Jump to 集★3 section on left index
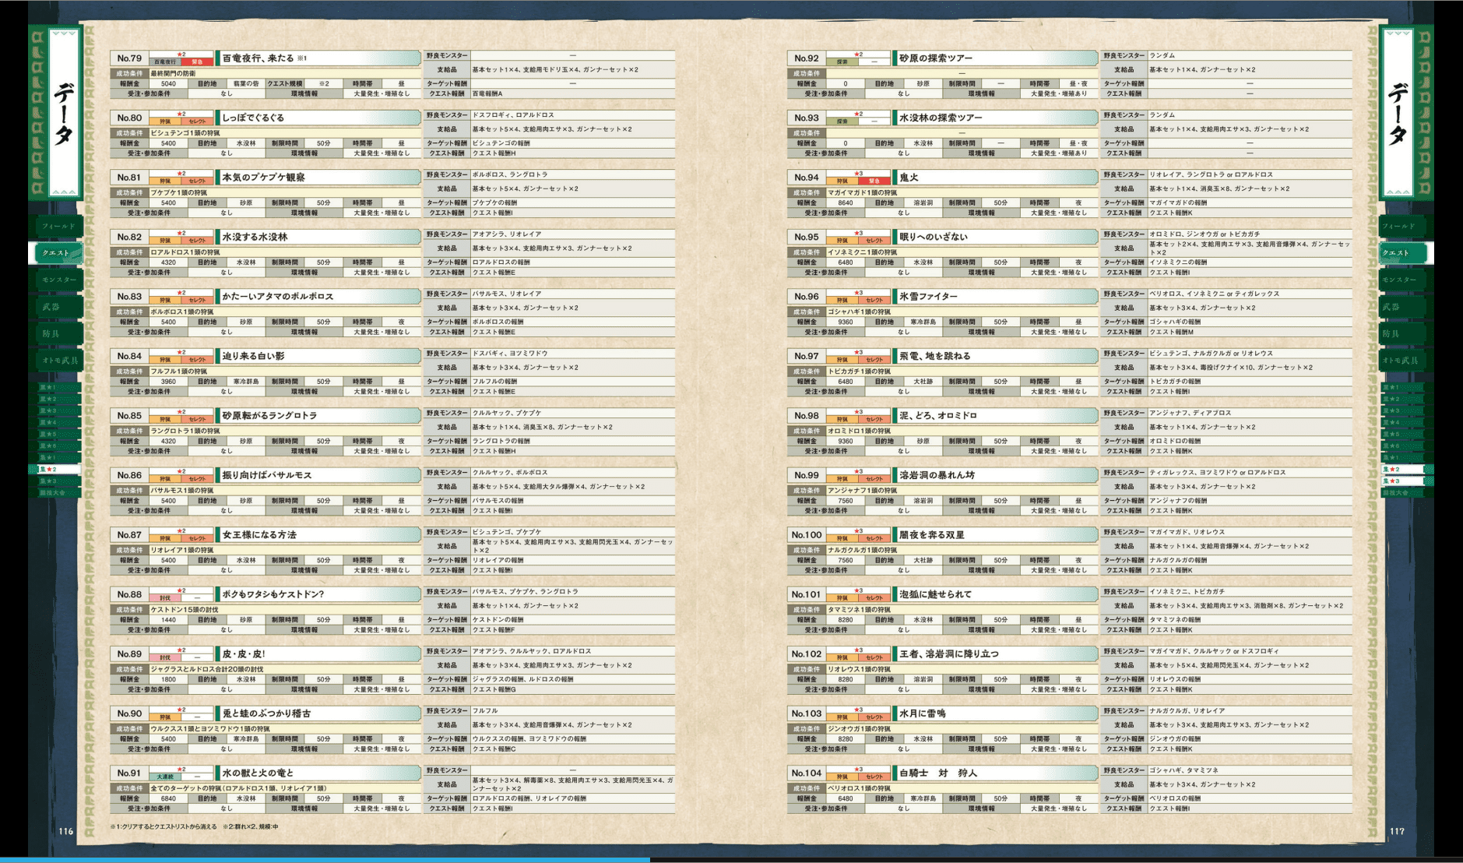The image size is (1463, 863). click(x=53, y=481)
